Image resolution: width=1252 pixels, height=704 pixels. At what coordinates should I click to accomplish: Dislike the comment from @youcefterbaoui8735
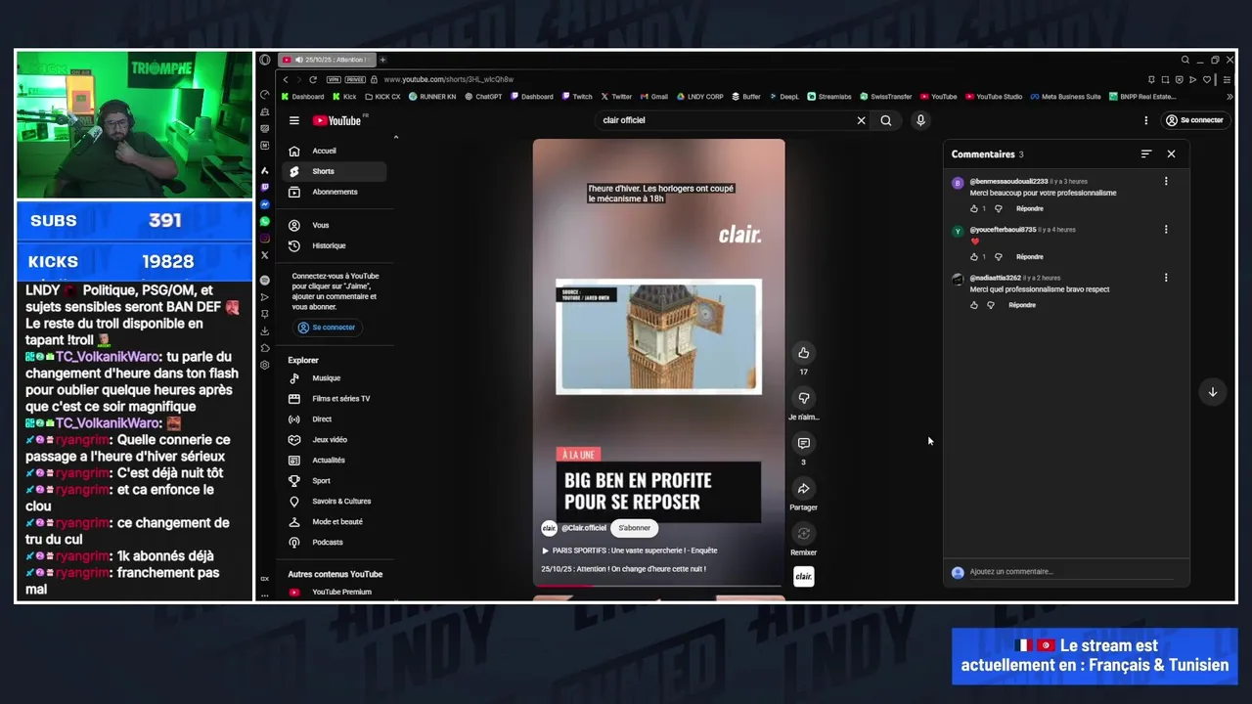coord(998,257)
